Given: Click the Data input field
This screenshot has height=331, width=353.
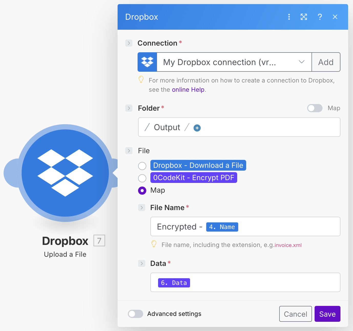Looking at the screenshot, I should click(245, 282).
